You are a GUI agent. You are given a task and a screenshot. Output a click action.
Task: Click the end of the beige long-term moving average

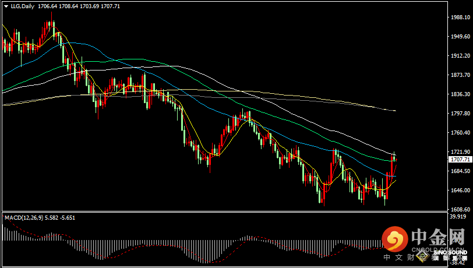[x=395, y=111]
